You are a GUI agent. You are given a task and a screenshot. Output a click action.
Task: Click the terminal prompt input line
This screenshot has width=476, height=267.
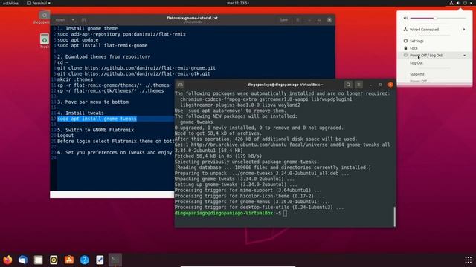tap(285, 213)
